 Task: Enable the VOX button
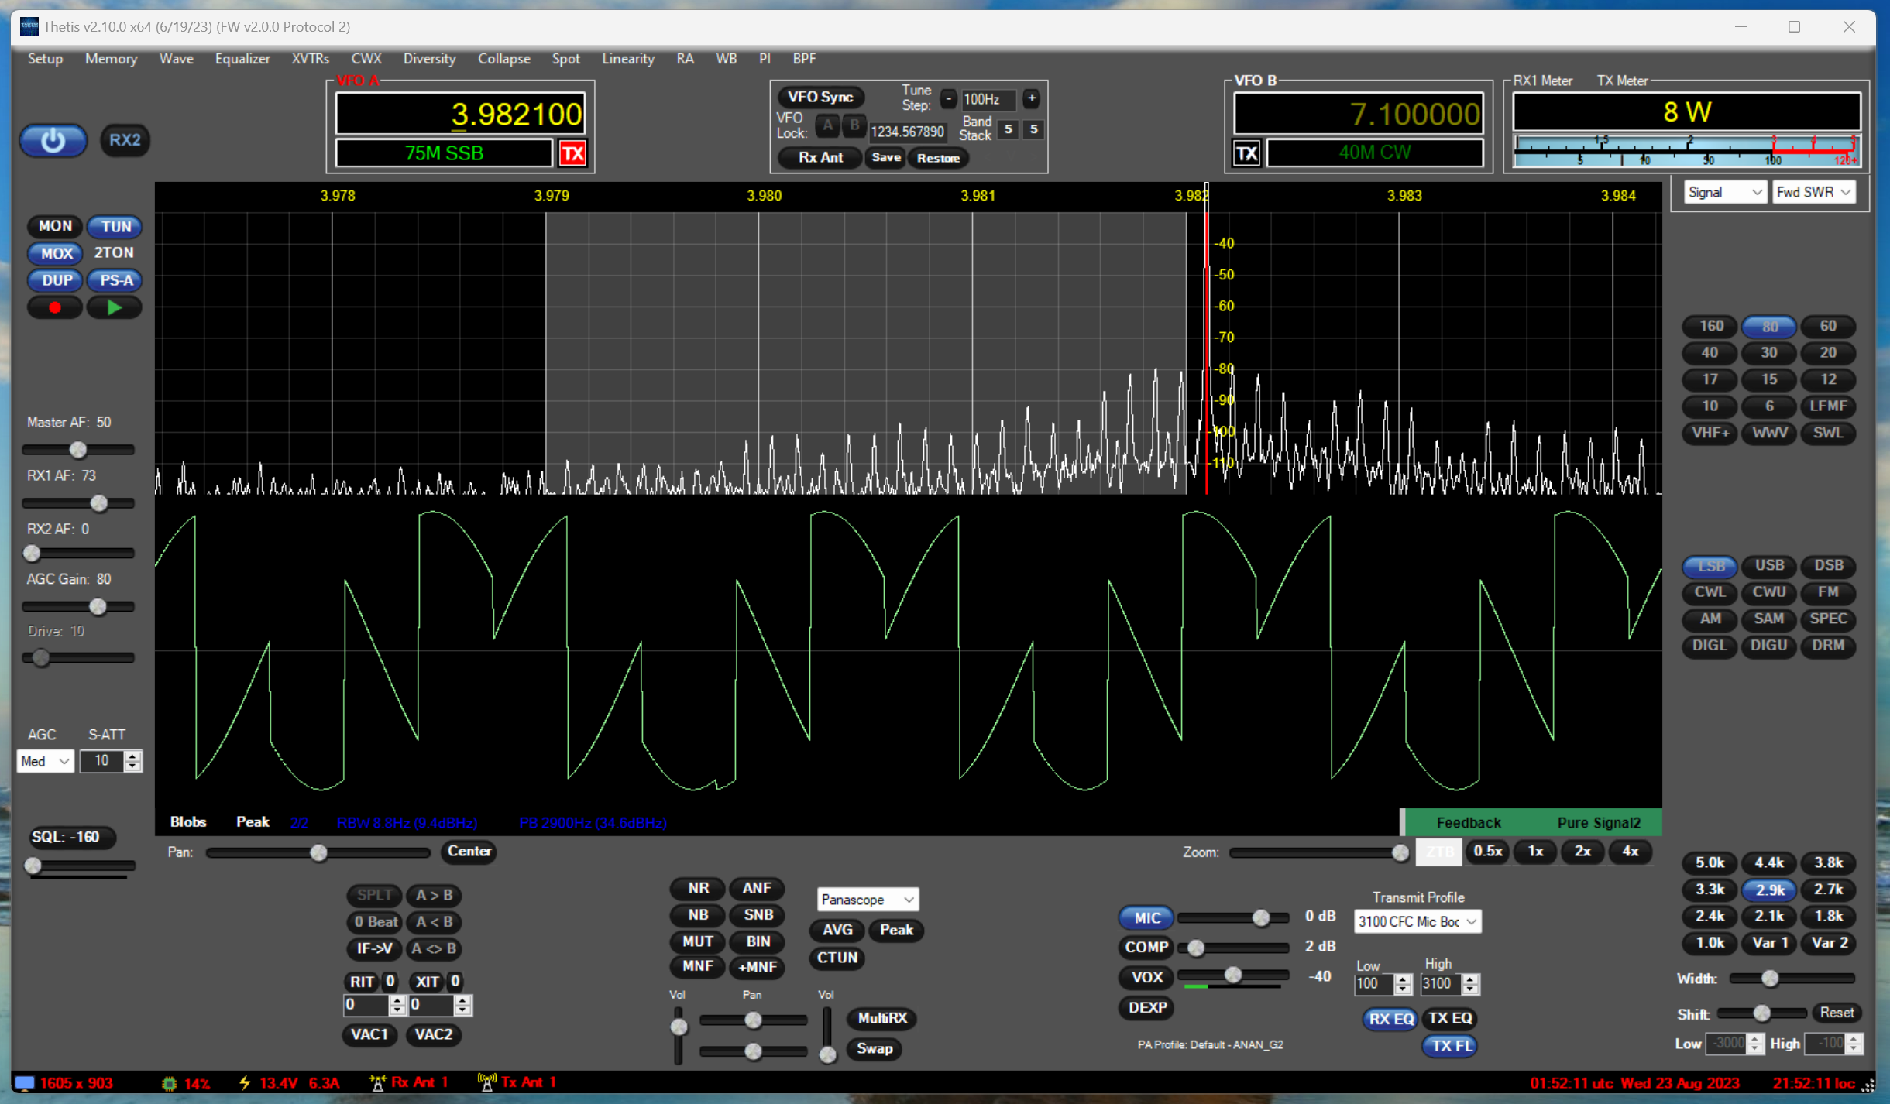pyautogui.click(x=1146, y=977)
